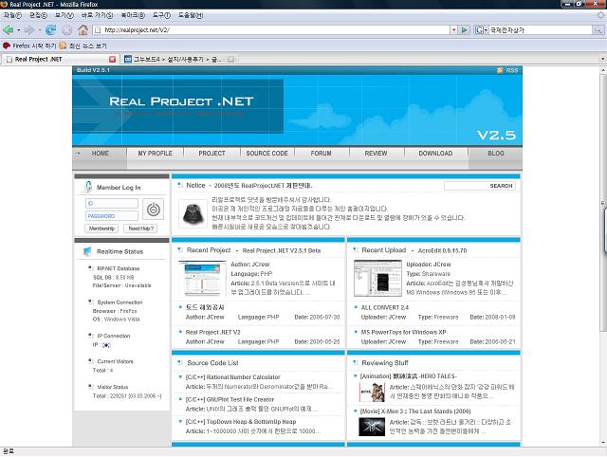This screenshot has width=607, height=457.
Task: Click the Need Help? button
Action: 140,228
